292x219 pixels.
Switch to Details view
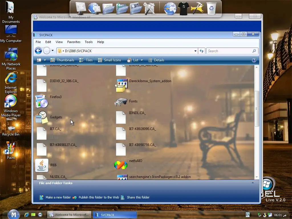156,60
